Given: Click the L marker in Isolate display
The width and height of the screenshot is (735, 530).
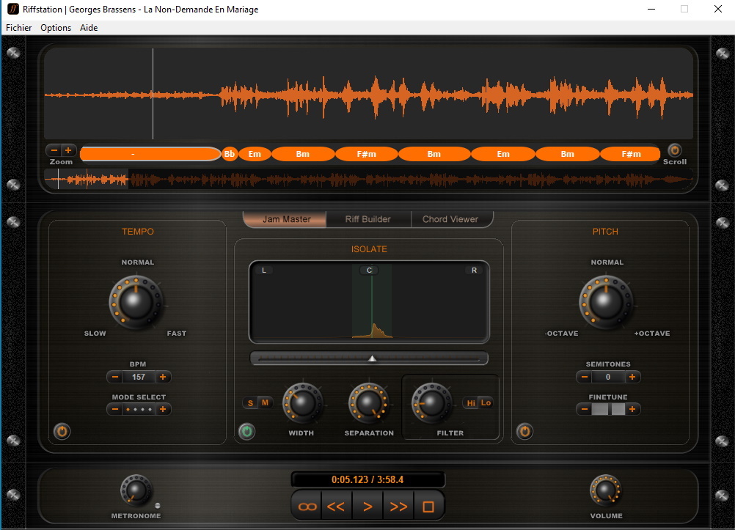Looking at the screenshot, I should (x=264, y=270).
